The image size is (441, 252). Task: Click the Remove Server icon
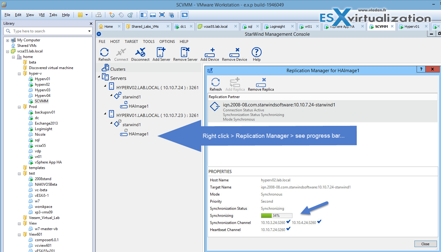point(185,52)
